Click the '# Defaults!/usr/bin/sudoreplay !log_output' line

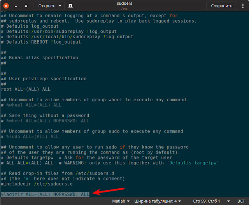pyautogui.click(x=59, y=32)
